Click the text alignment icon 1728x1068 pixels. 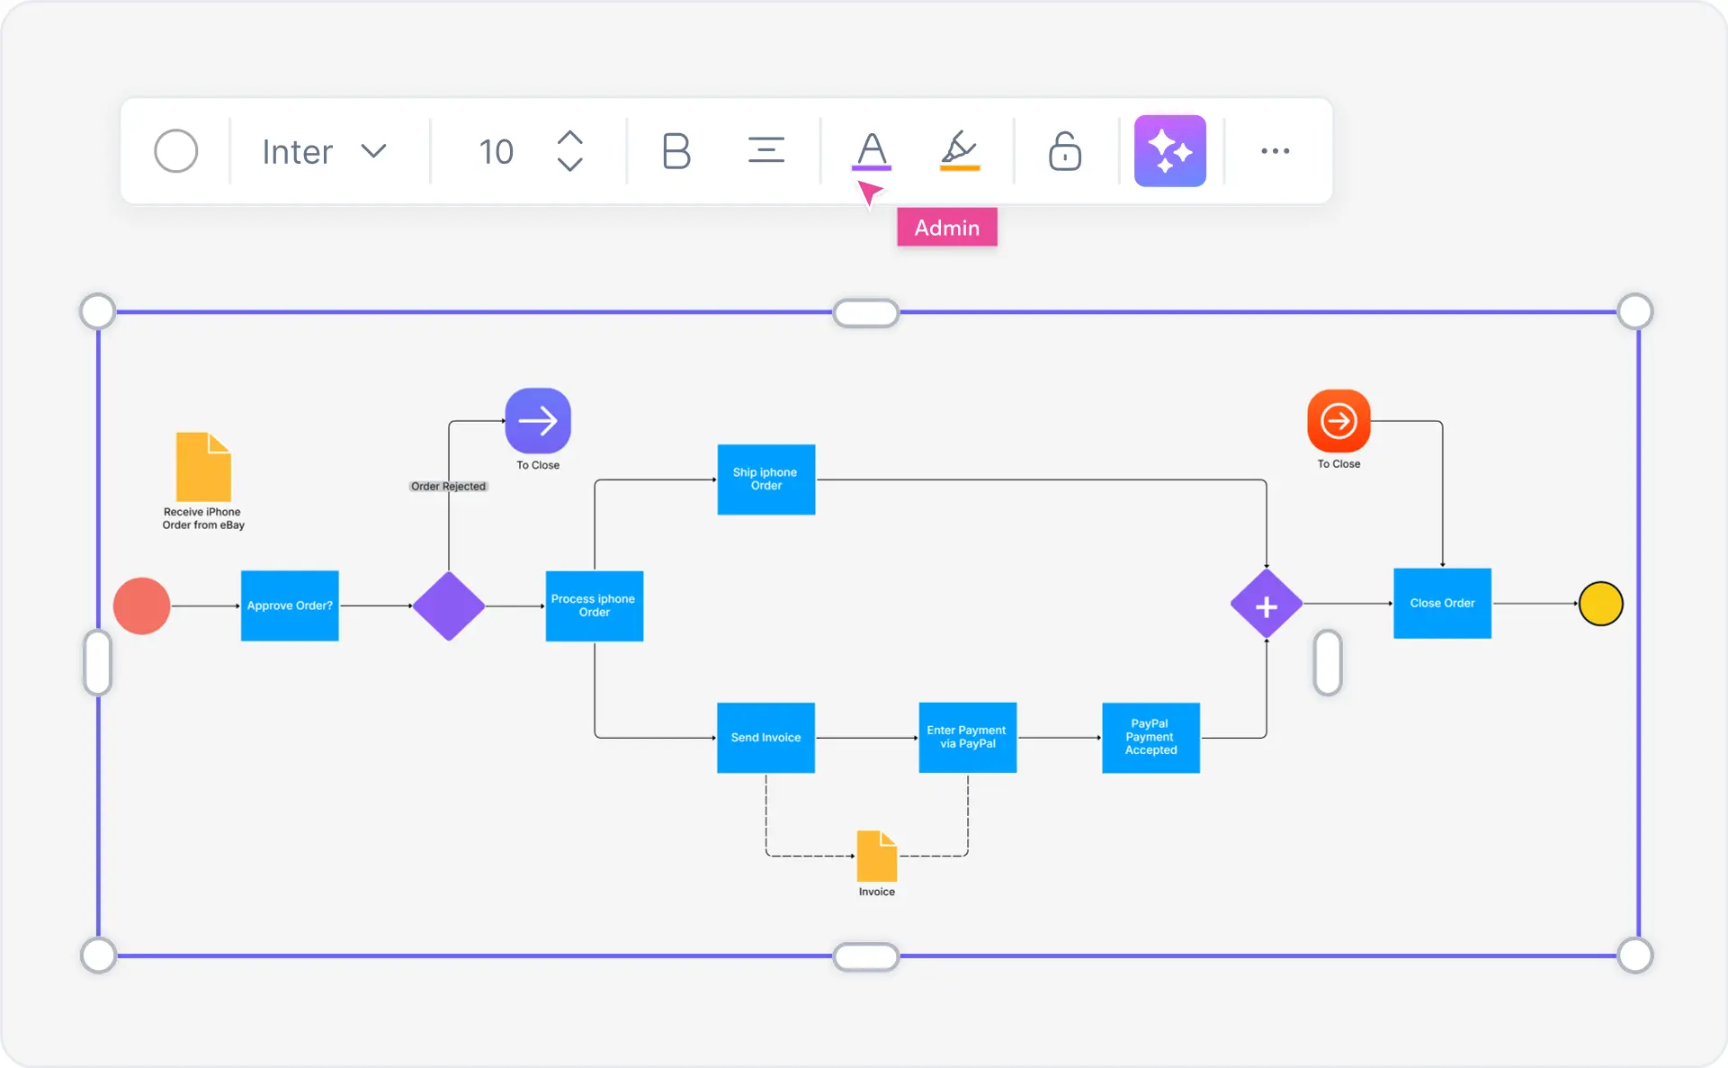coord(766,150)
